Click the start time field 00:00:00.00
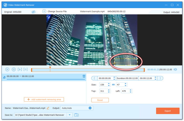Image resolution: width=184 pixels, height=121 pixels. [x=105, y=78]
